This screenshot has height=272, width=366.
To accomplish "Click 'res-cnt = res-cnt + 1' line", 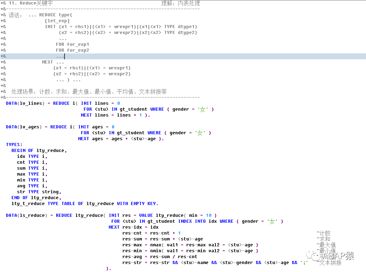I will tap(152, 233).
